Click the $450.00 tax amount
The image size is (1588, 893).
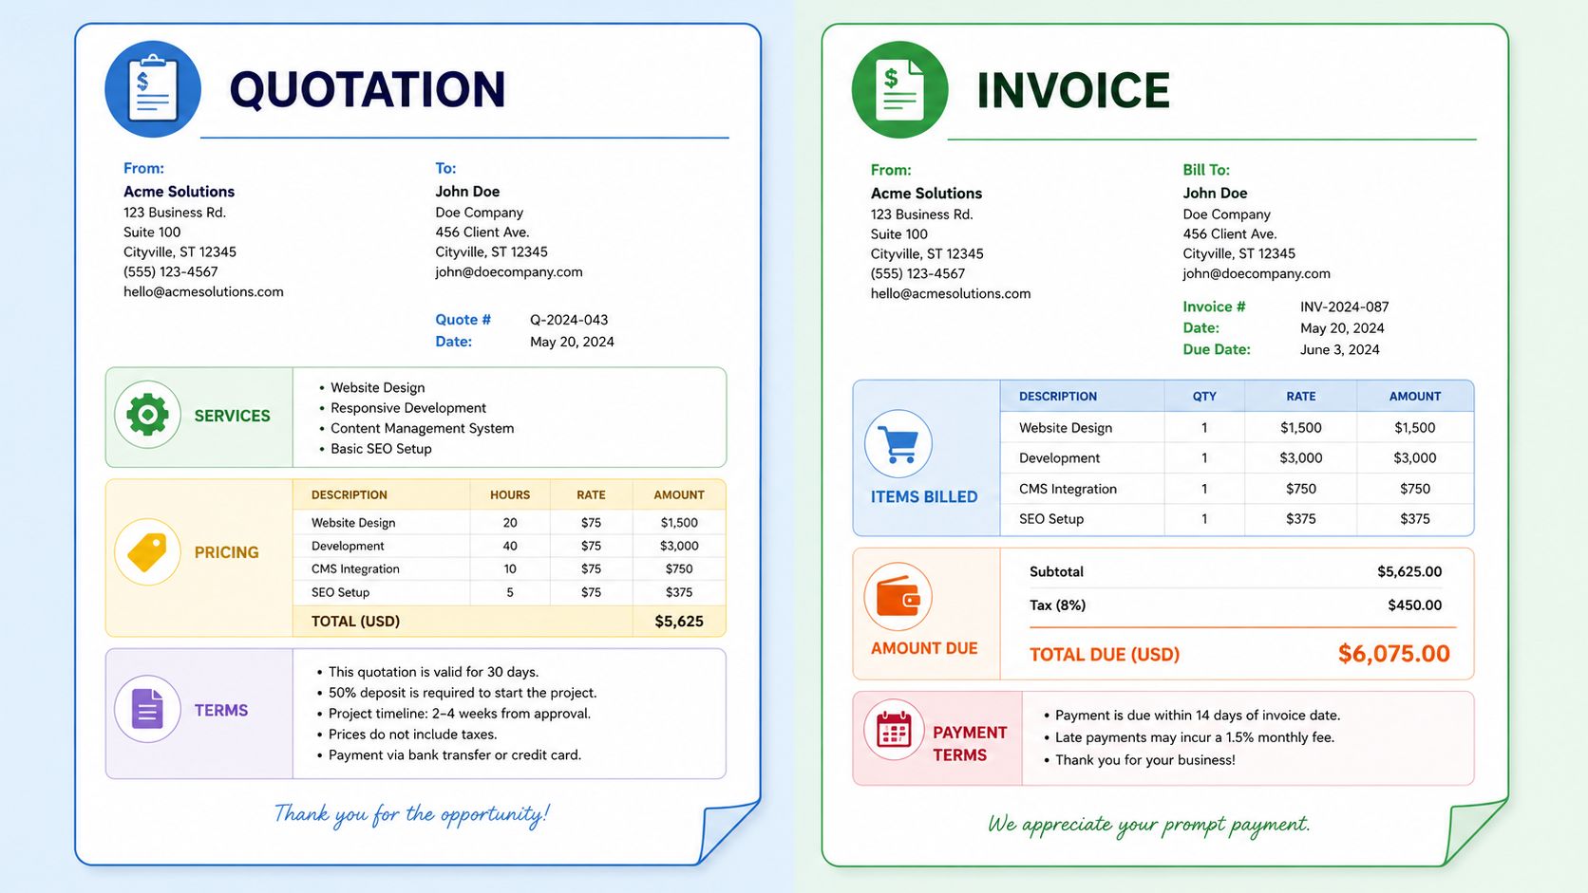click(1414, 605)
